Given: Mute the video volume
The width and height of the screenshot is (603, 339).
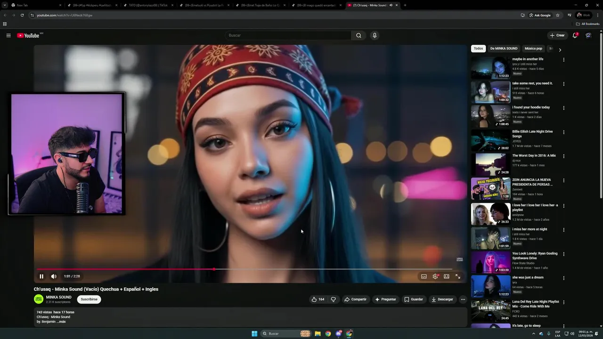Looking at the screenshot, I should coord(54,276).
